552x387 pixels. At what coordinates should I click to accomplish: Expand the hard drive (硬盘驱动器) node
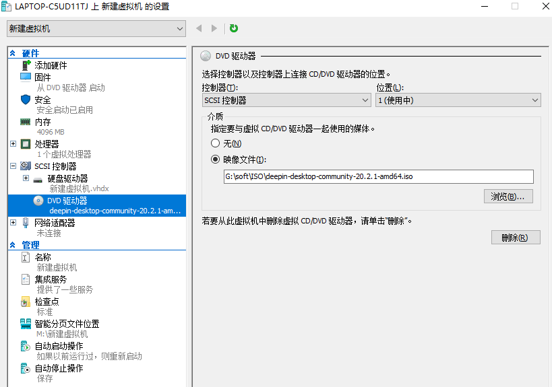(x=26, y=178)
